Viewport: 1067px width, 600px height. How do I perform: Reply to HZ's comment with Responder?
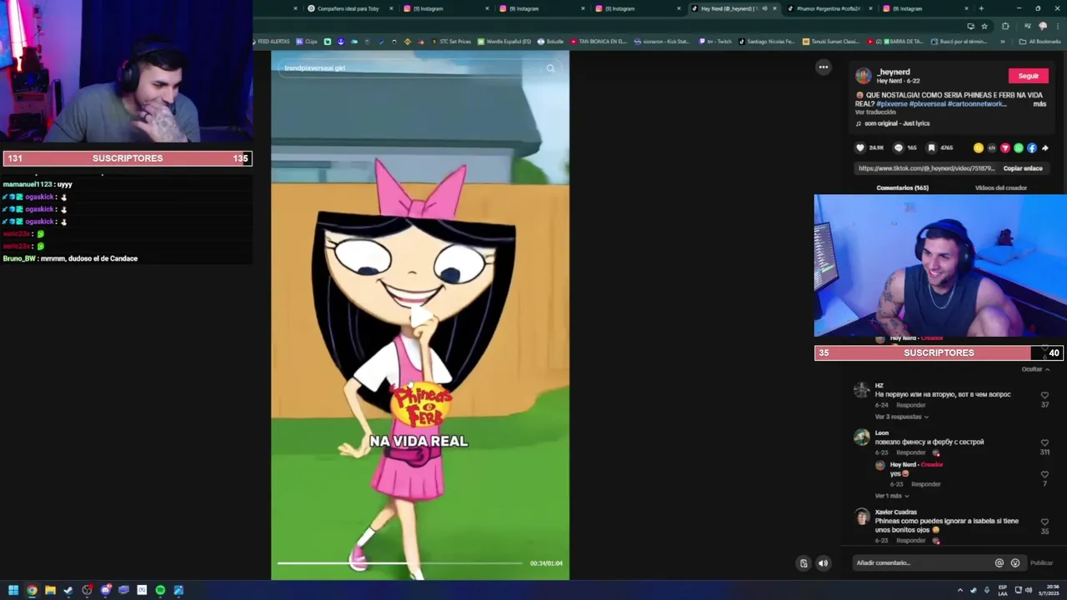pyautogui.click(x=911, y=405)
